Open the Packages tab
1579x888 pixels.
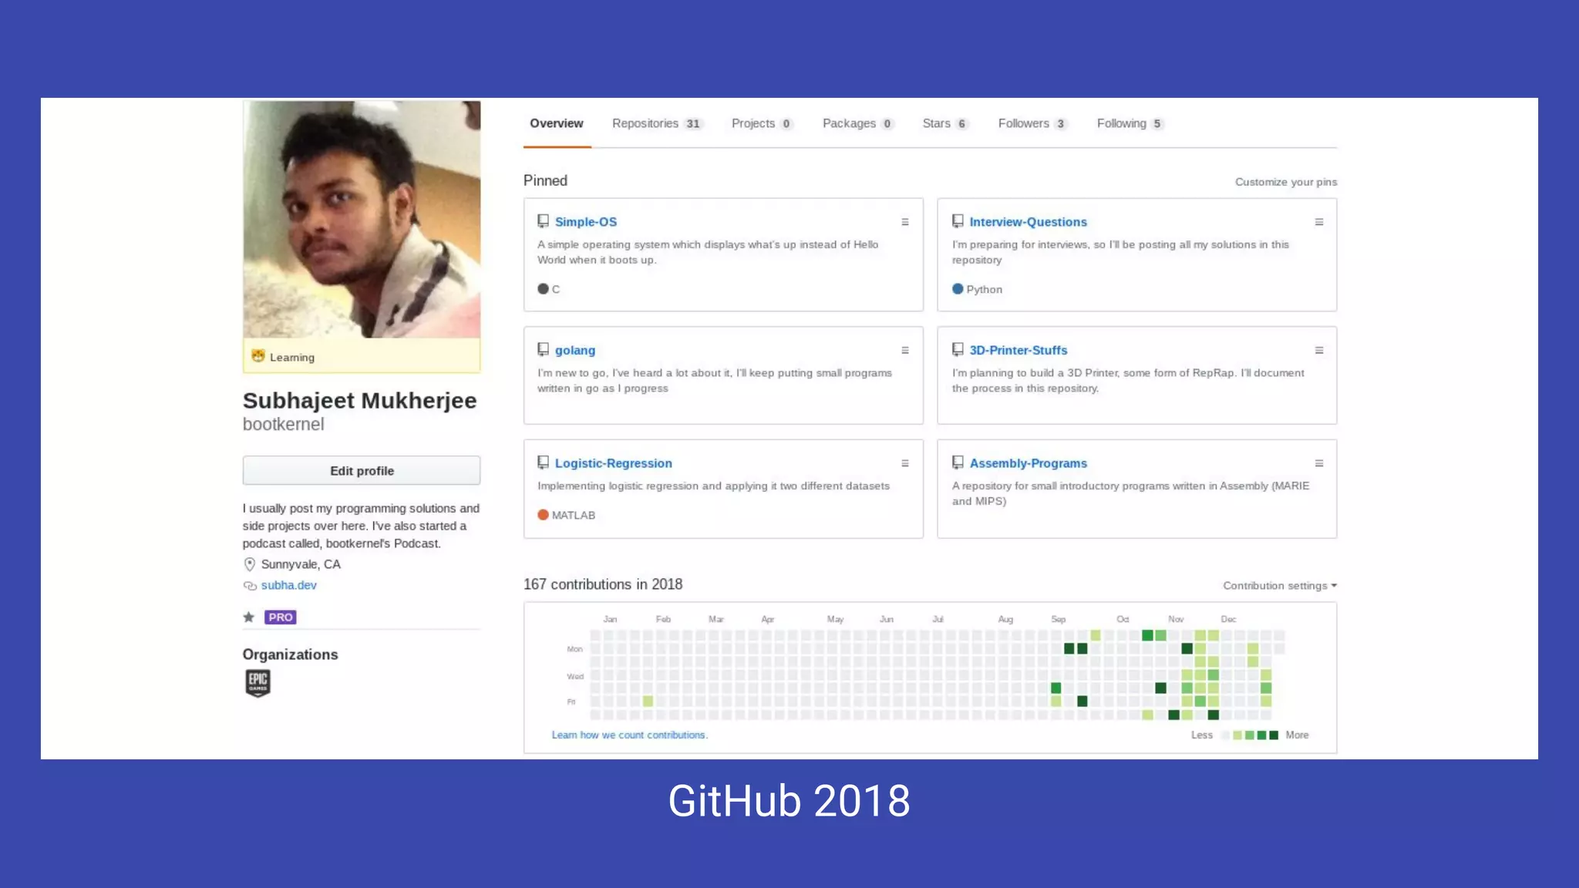pyautogui.click(x=858, y=123)
